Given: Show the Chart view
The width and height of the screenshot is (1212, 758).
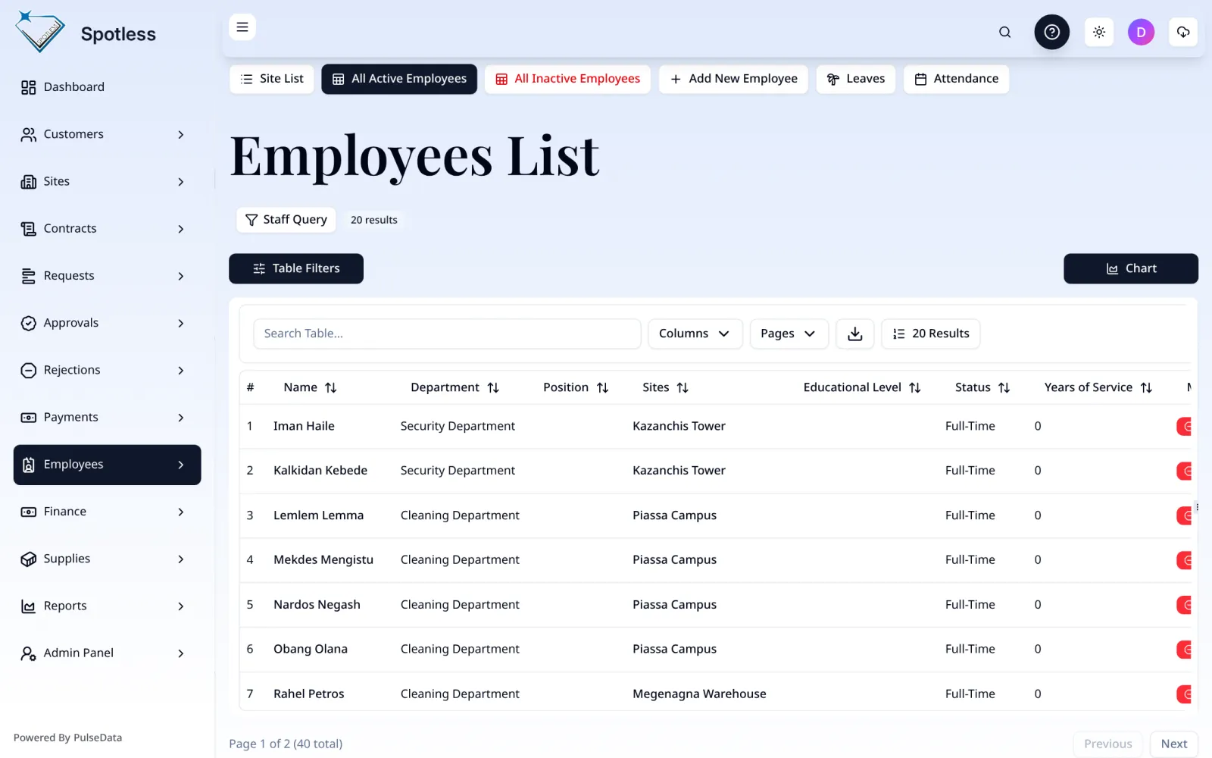Looking at the screenshot, I should (1130, 268).
